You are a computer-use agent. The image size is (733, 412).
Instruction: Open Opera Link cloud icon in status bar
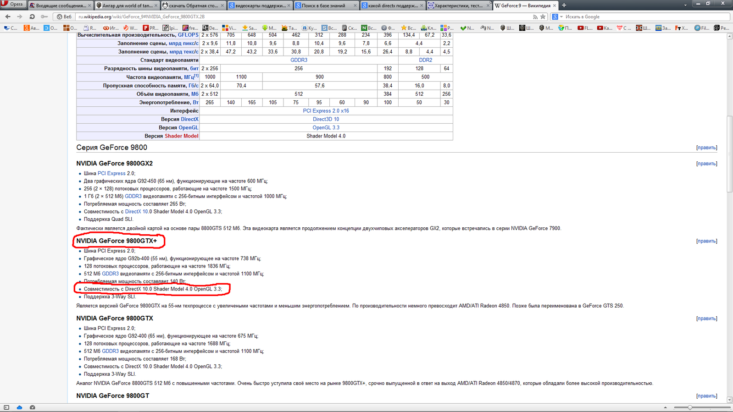pos(19,407)
